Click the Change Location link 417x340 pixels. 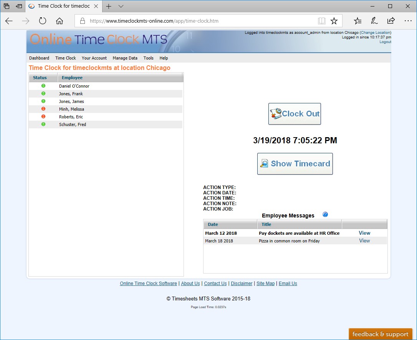pyautogui.click(x=375, y=32)
